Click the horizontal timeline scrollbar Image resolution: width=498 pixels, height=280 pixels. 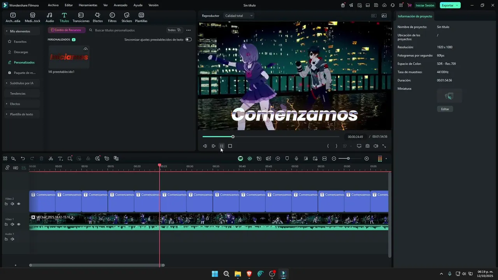pos(97,265)
